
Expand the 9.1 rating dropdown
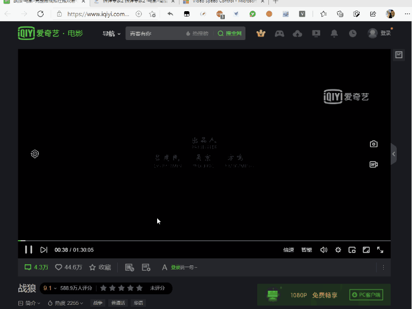point(50,288)
